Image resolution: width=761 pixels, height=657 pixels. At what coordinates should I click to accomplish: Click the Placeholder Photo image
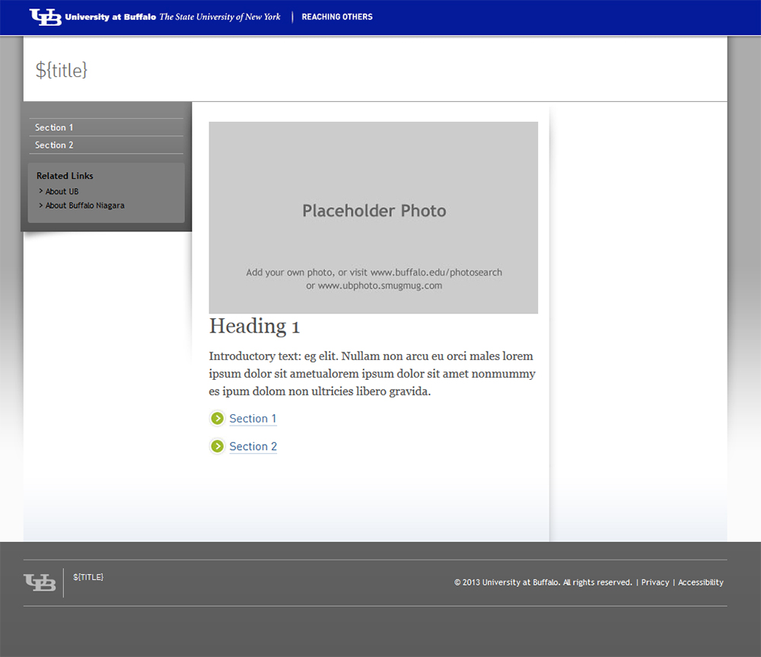pyautogui.click(x=374, y=218)
